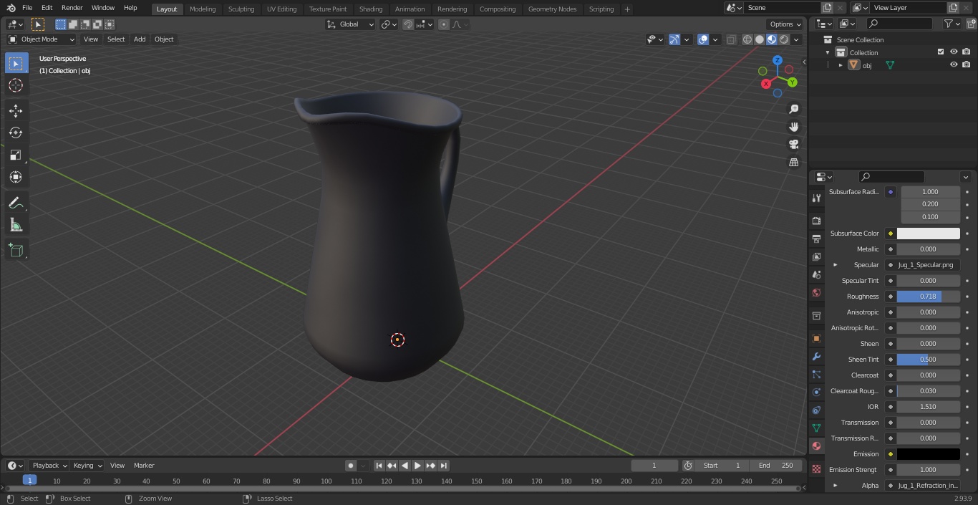This screenshot has width=978, height=505.
Task: Switch to Solid viewport shading
Action: tap(760, 39)
